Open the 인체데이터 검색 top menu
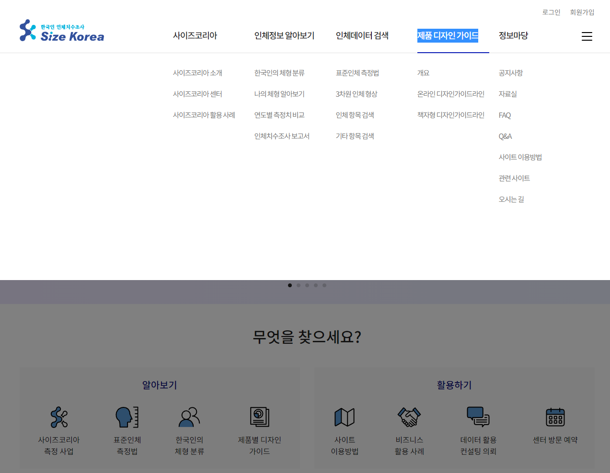This screenshot has height=473, width=610. point(362,35)
